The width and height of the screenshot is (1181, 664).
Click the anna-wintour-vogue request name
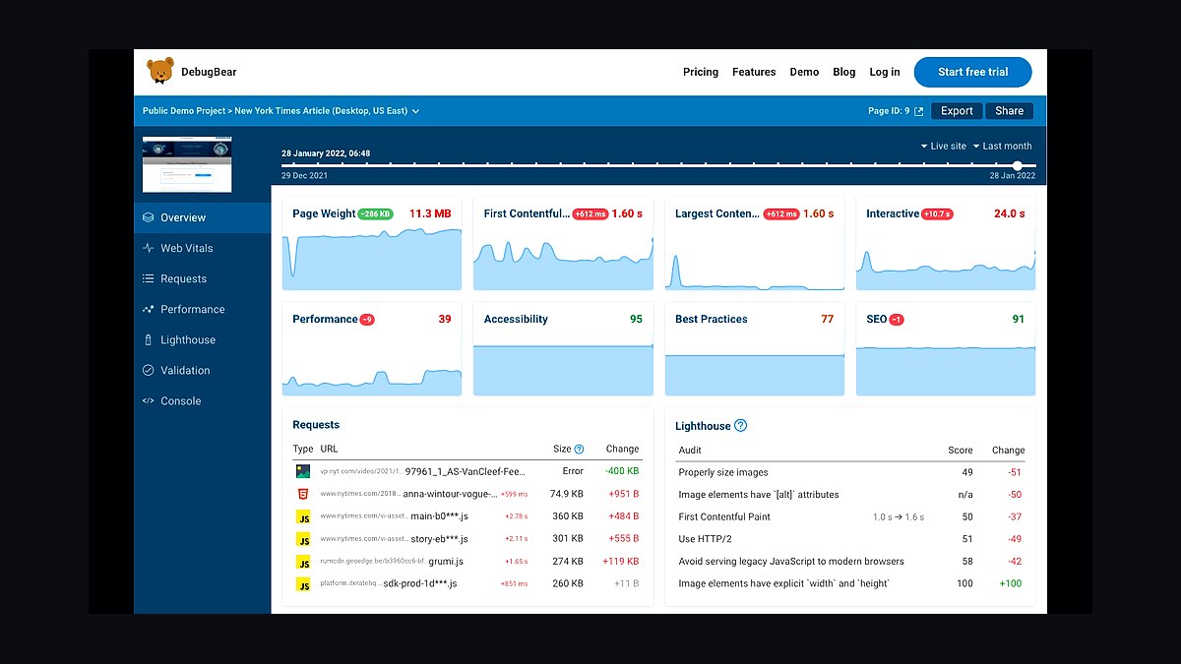click(450, 494)
